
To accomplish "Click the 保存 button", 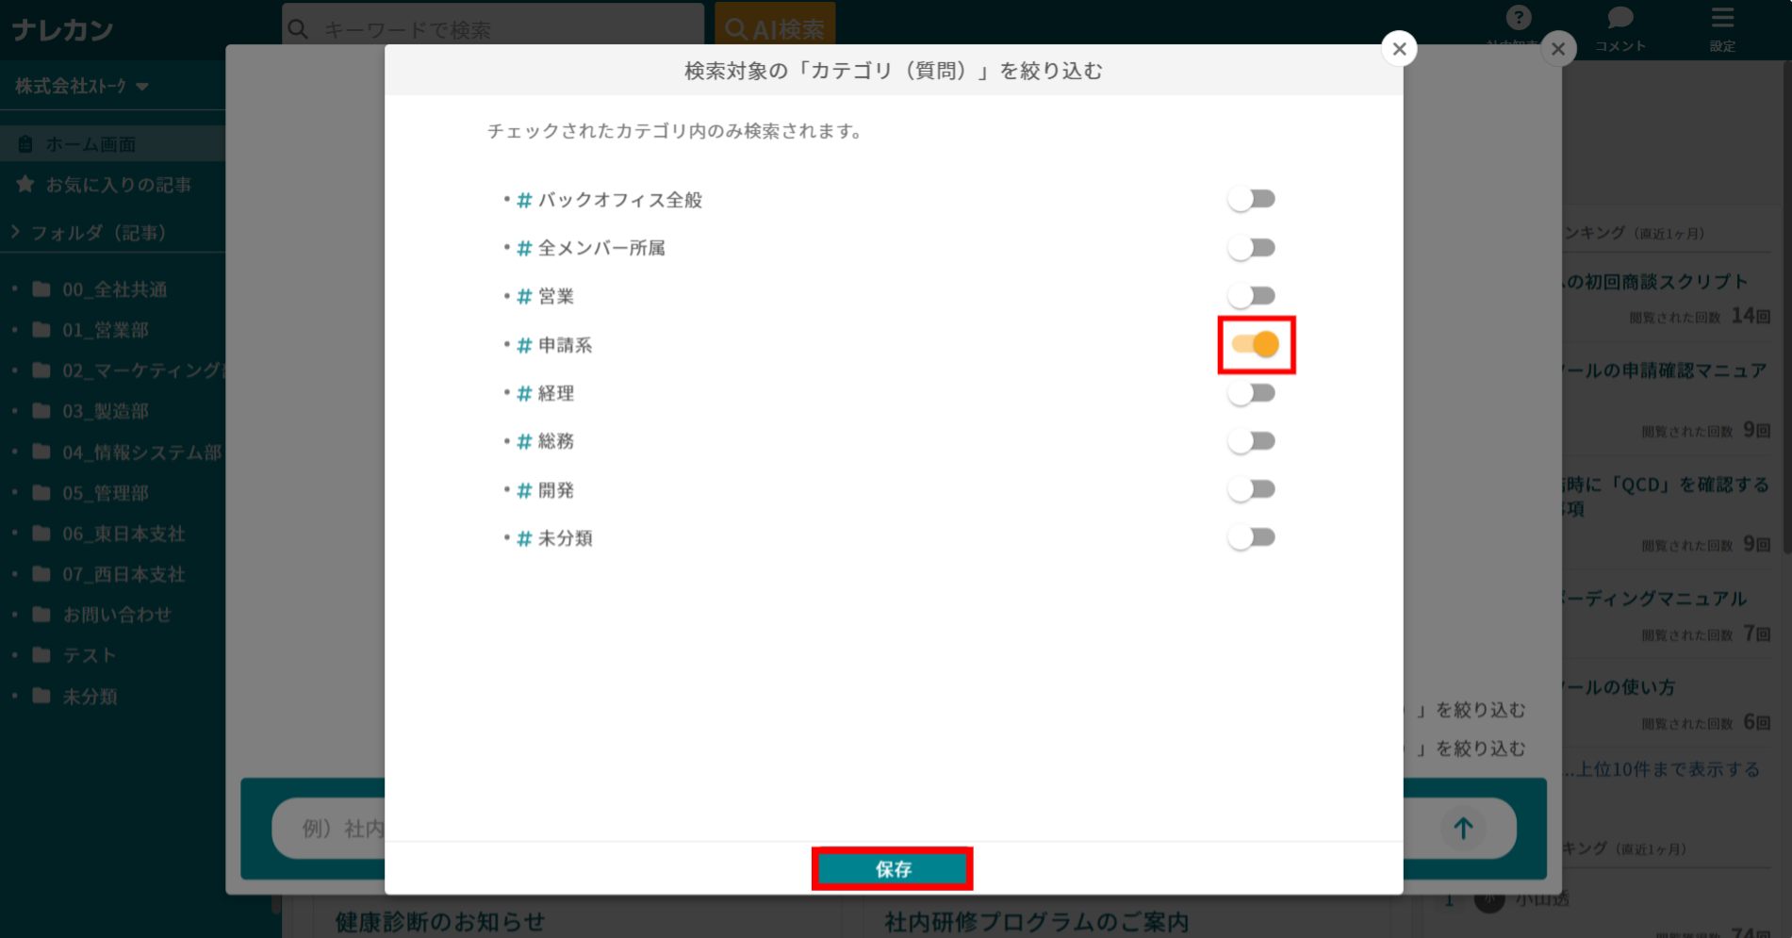I will [x=893, y=868].
